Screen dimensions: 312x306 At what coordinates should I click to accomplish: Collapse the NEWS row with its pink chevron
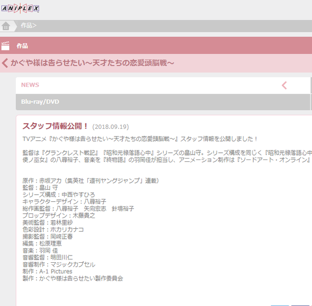click(284, 86)
